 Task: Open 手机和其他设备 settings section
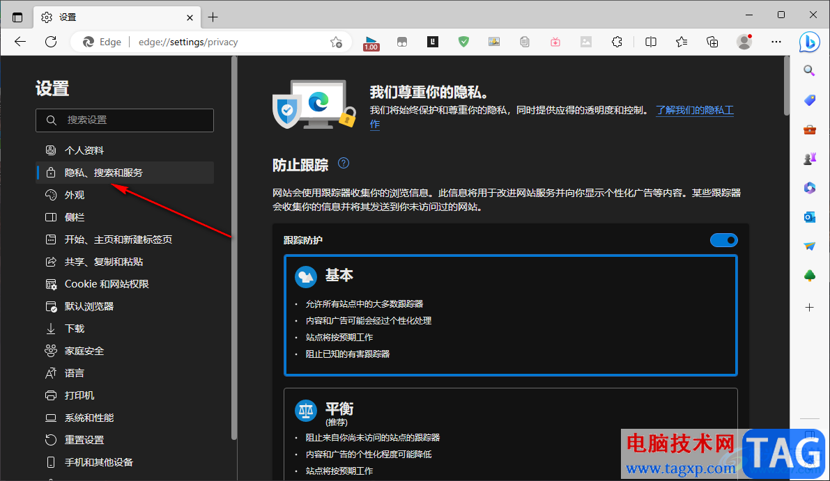(125, 462)
